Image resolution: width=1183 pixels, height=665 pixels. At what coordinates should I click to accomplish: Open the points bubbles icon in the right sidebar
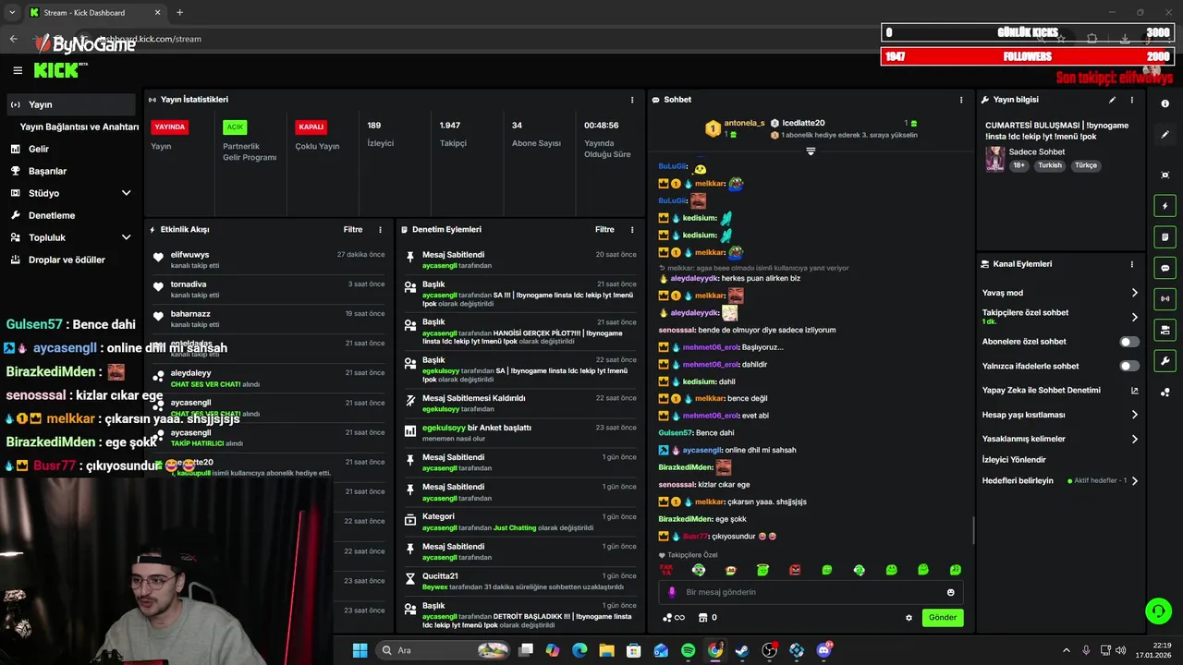point(1165,392)
